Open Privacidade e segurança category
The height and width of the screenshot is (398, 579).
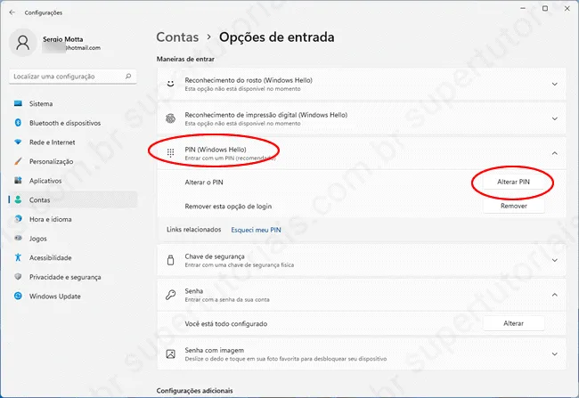click(x=72, y=277)
